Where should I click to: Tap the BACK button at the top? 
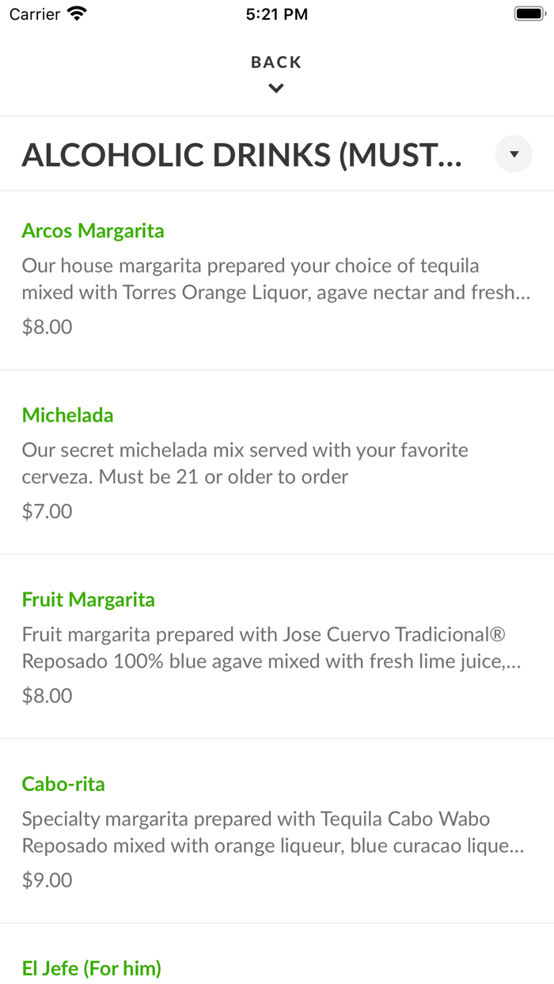tap(276, 62)
